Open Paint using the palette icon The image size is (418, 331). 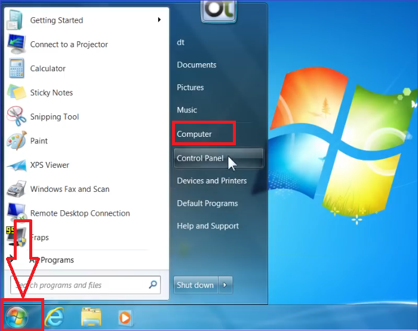(17, 140)
